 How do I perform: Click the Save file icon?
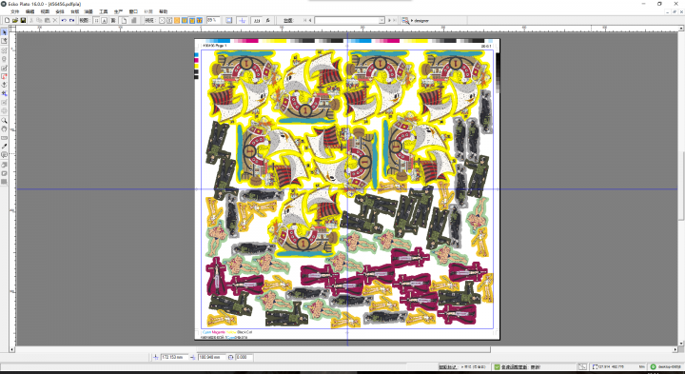coord(23,20)
